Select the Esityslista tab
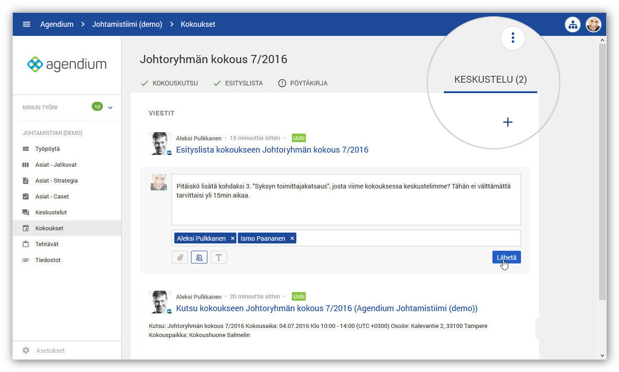Image resolution: width=619 pixels, height=372 pixels. (x=238, y=83)
